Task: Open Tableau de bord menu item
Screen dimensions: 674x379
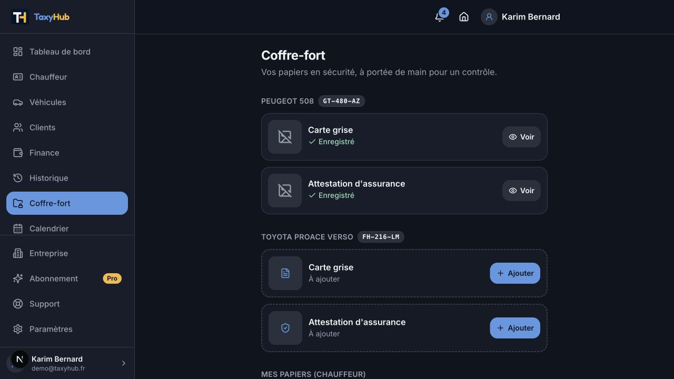Action: (67, 52)
